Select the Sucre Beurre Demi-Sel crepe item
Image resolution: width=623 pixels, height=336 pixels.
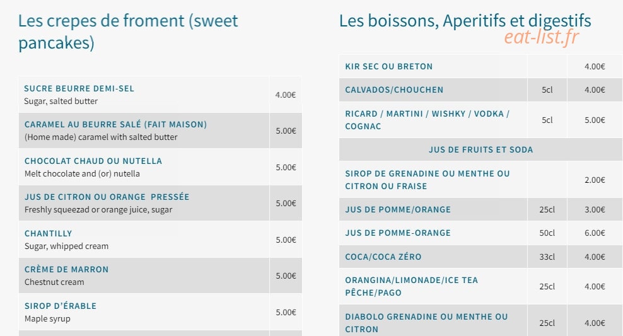(x=160, y=95)
